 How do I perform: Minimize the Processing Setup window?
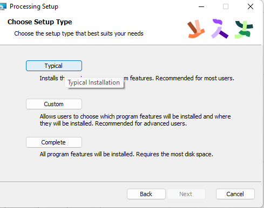201,6
